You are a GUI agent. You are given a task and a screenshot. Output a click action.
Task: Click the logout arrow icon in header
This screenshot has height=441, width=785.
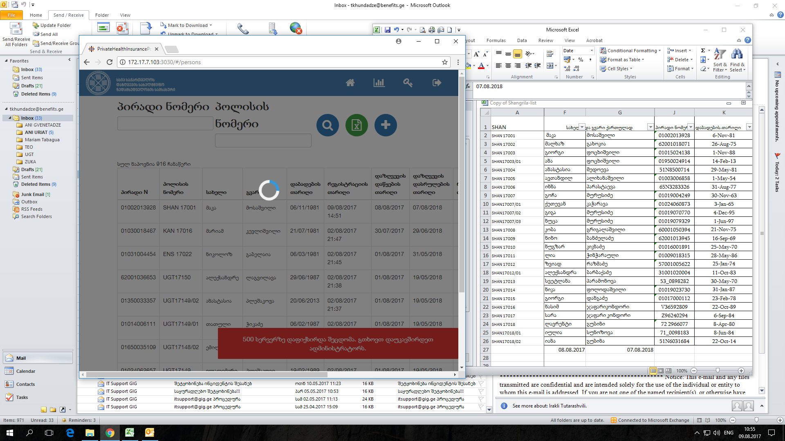pos(437,83)
